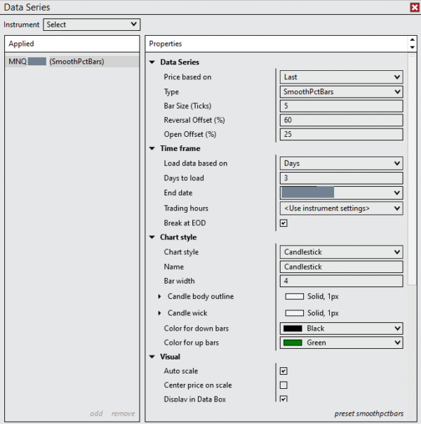The height and width of the screenshot is (424, 421).
Task: Click the Reversal Offset (%) label
Action: [194, 120]
